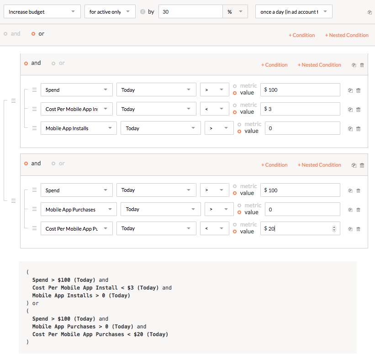Screen dimensions: 375x359
Task: Copy the Cost Per Mobile App Install condition
Action: [x=350, y=110]
